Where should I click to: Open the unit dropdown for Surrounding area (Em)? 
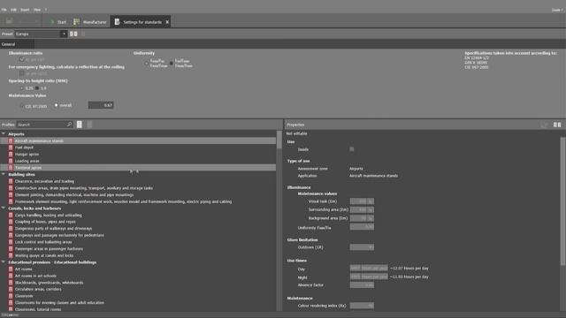(x=371, y=210)
